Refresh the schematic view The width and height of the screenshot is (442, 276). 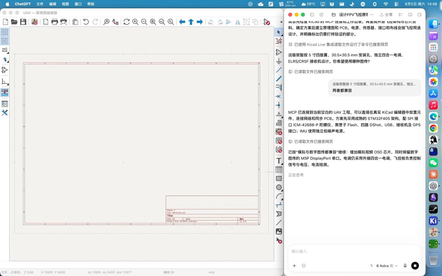pyautogui.click(x=126, y=22)
